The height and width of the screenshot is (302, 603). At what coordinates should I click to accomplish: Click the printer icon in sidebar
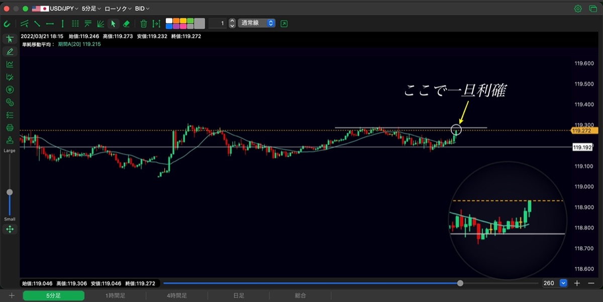10,127
